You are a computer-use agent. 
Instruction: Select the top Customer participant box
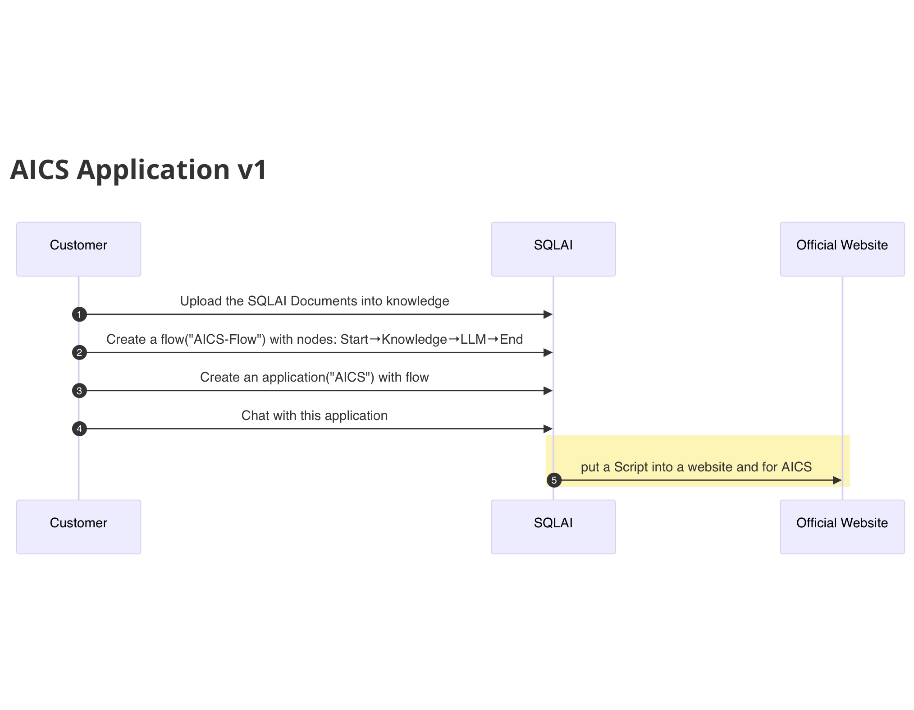point(78,249)
